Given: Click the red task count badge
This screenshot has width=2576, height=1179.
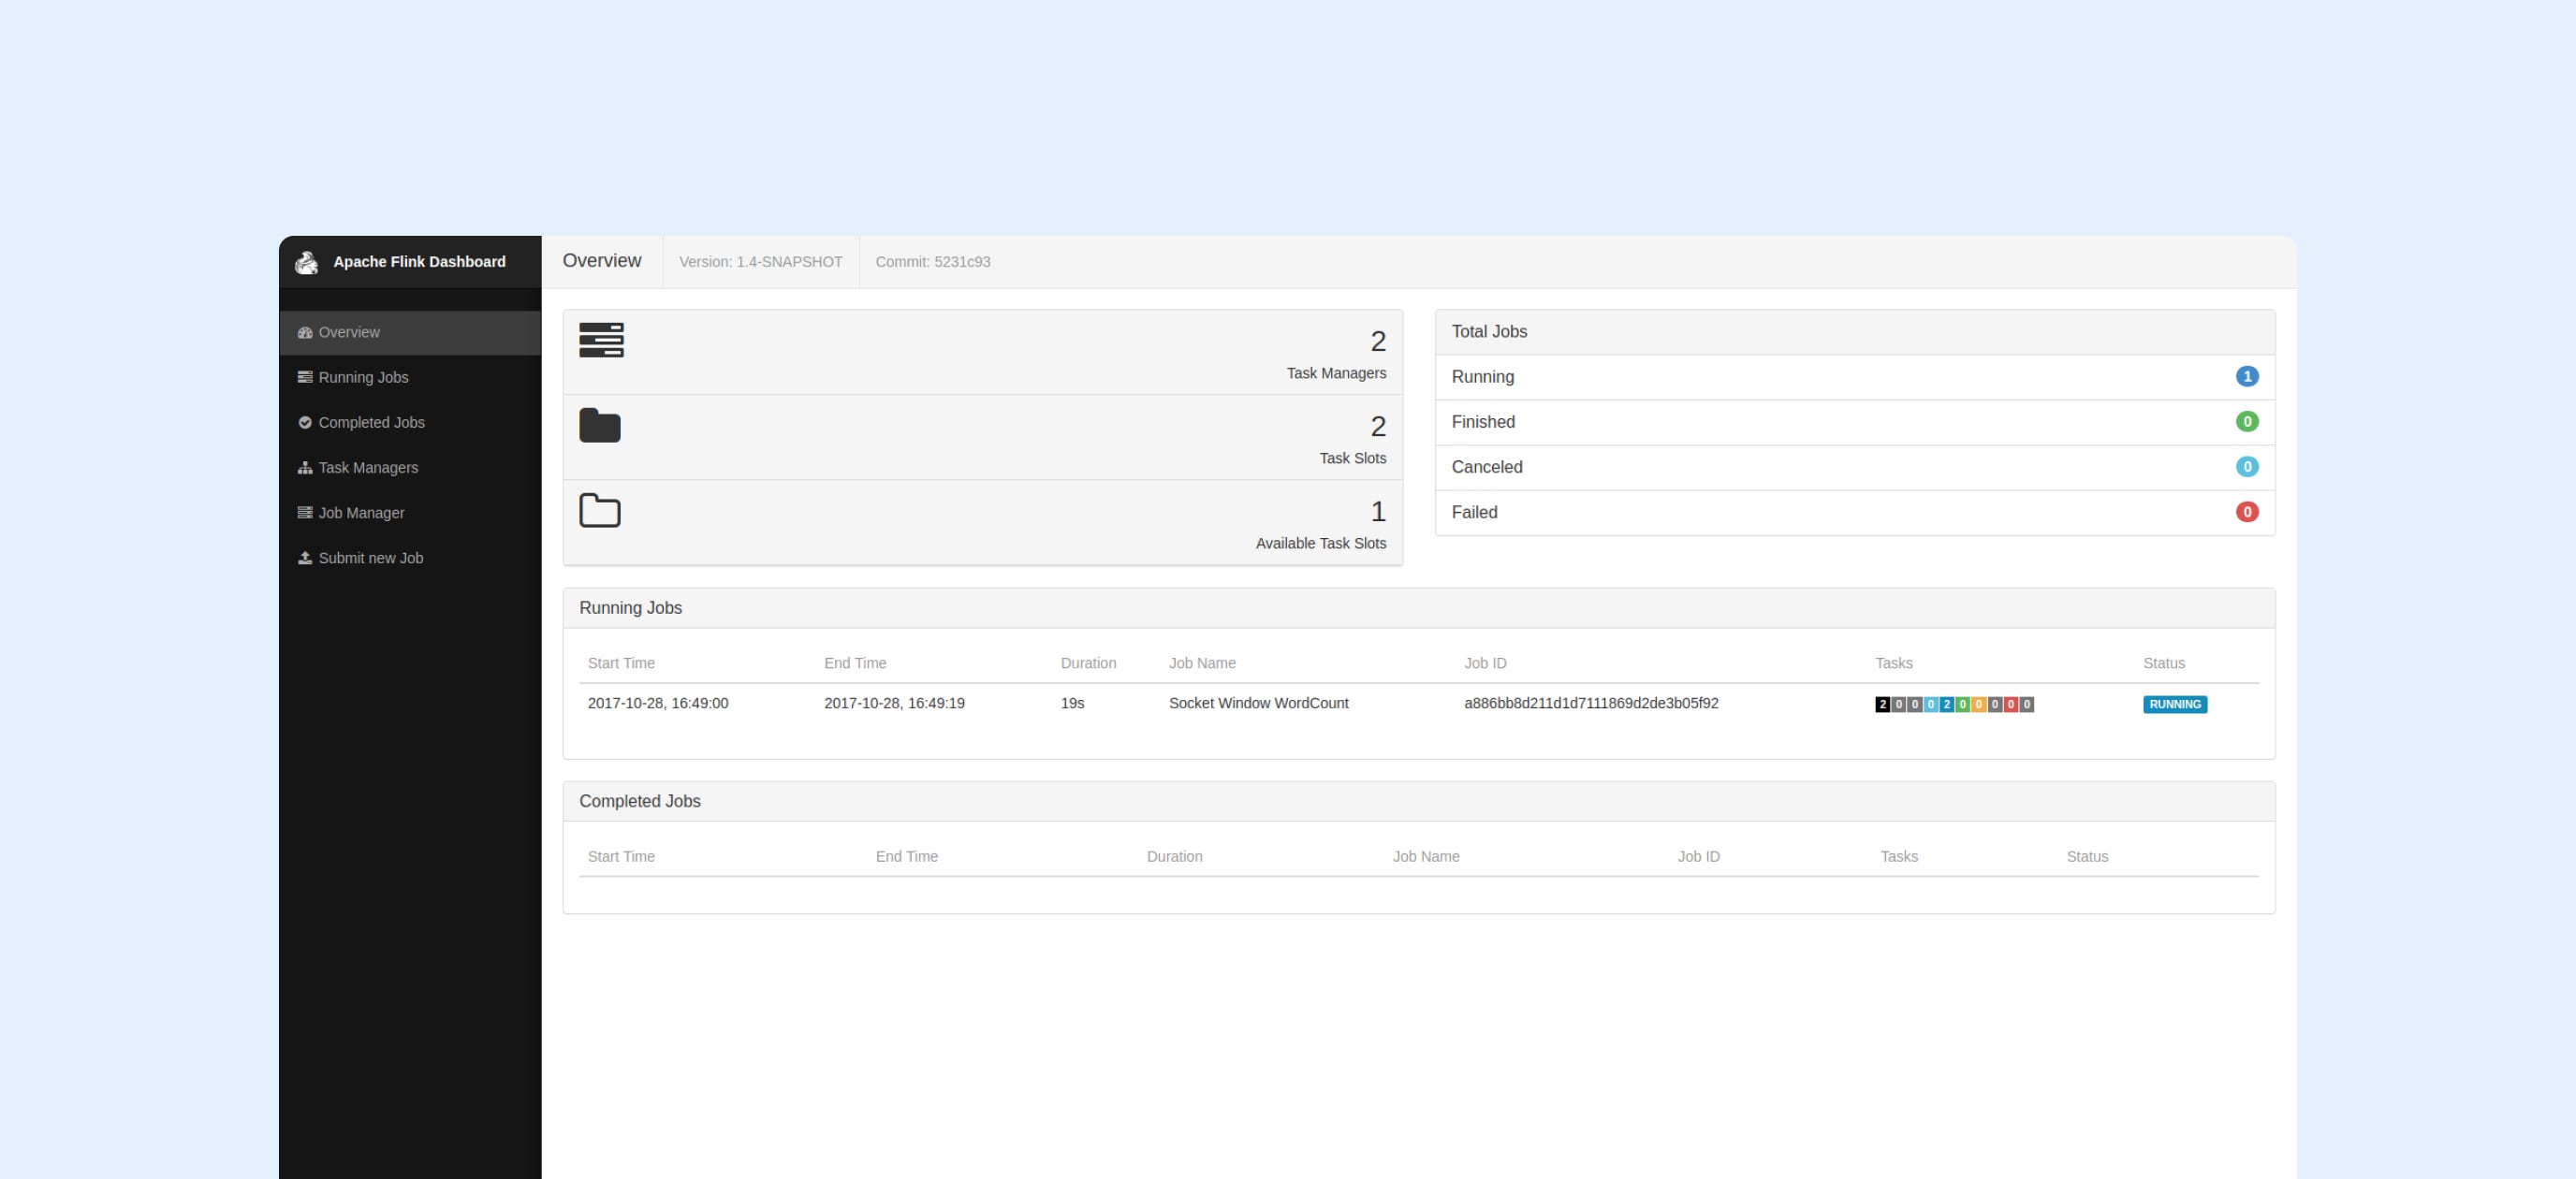Looking at the screenshot, I should 2011,704.
